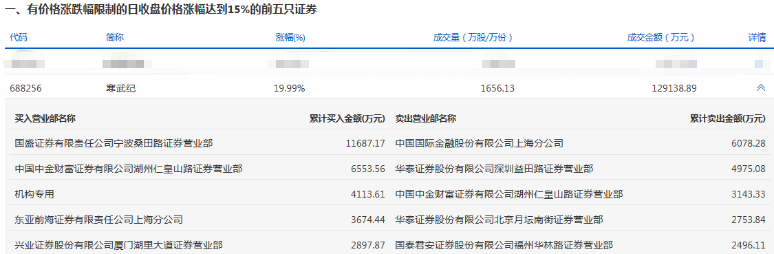This screenshot has height=254, width=774.
Task: Select 中国中金财富证券湖州仁皇山路 in buyer column
Action: [129, 169]
